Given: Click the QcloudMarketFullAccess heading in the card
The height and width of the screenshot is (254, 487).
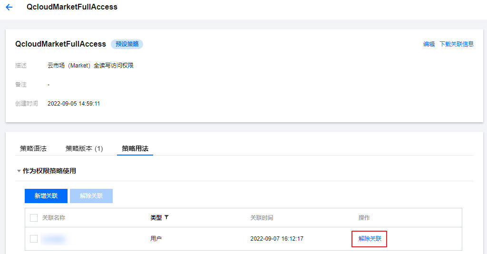Looking at the screenshot, I should [60, 44].
